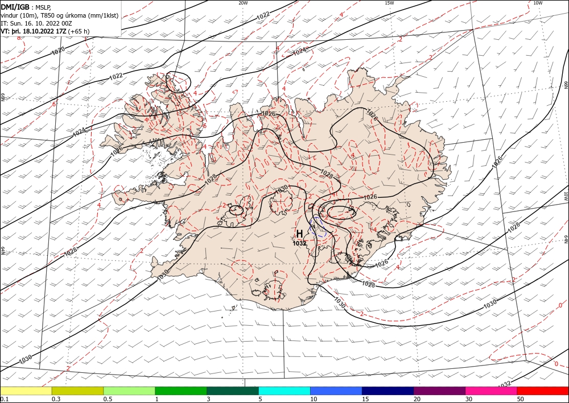Click the "30" legend scale value
Viewport: 569px width, 403px height.
tap(469, 399)
